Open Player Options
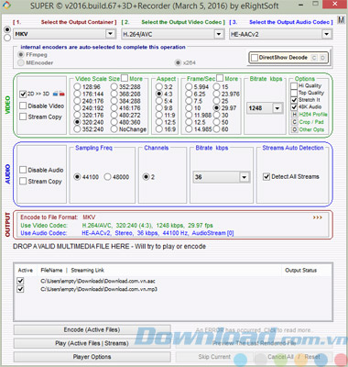 pos(92,357)
